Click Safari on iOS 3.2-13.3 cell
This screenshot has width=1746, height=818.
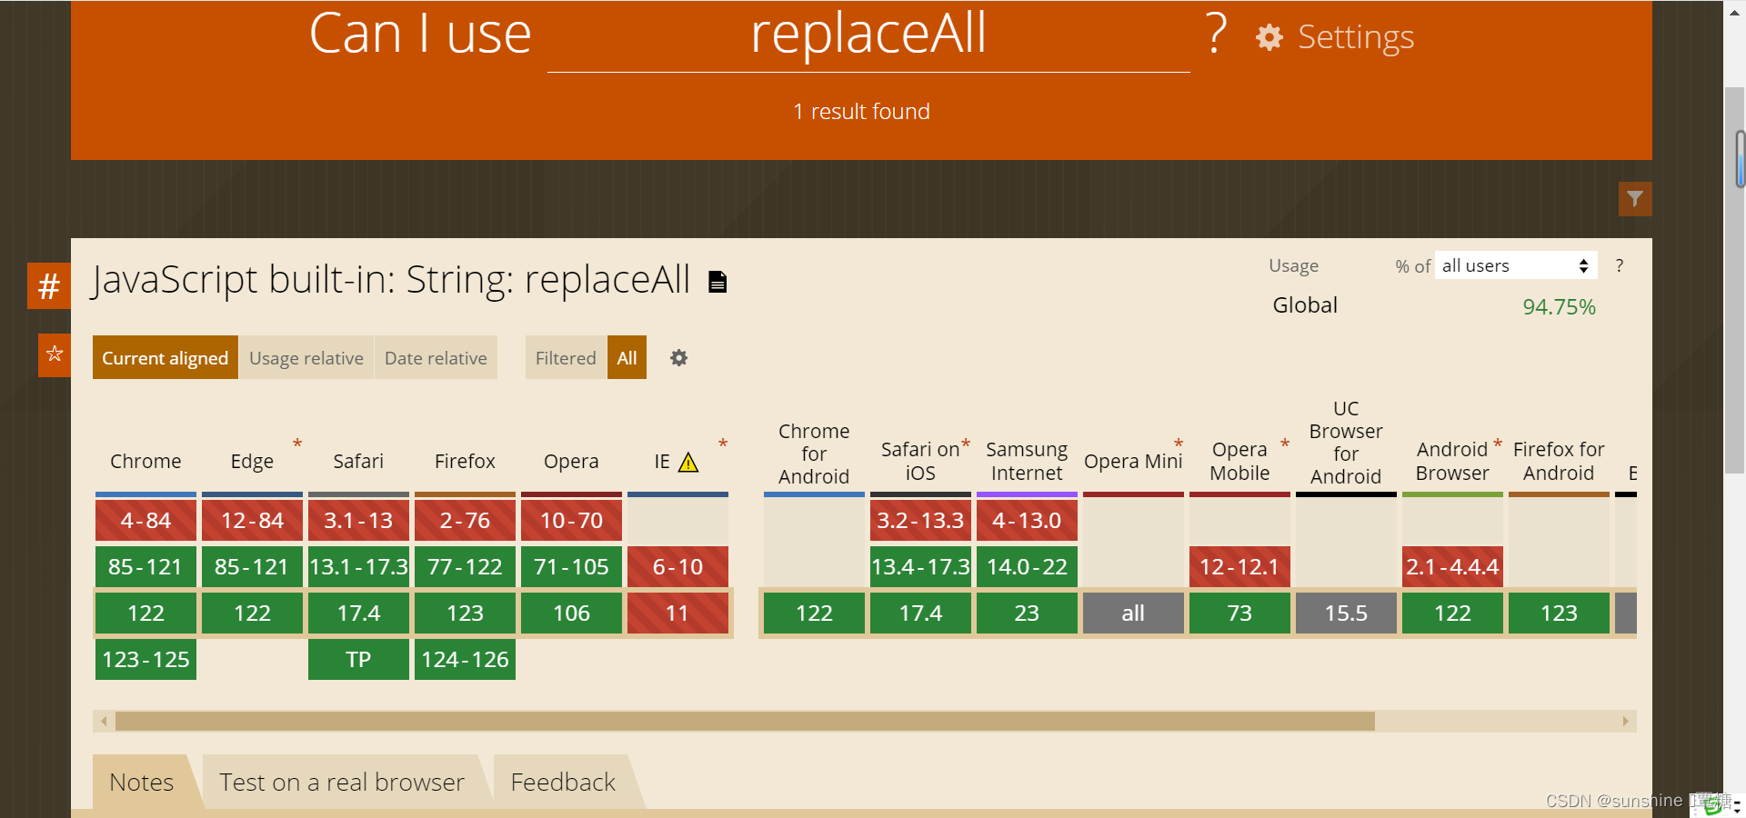click(x=920, y=521)
